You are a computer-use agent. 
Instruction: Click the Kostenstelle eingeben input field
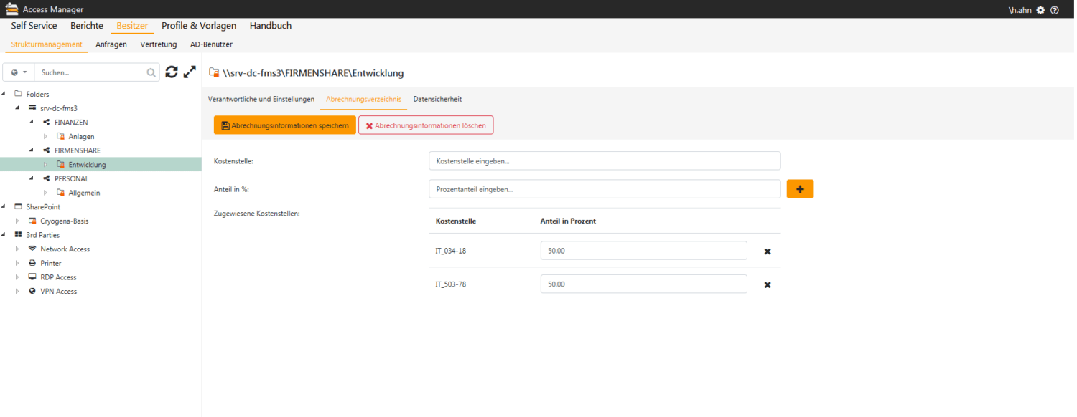click(605, 161)
